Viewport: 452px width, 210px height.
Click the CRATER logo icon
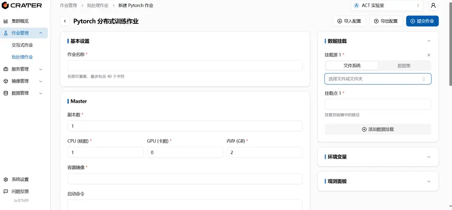[x=5, y=5]
